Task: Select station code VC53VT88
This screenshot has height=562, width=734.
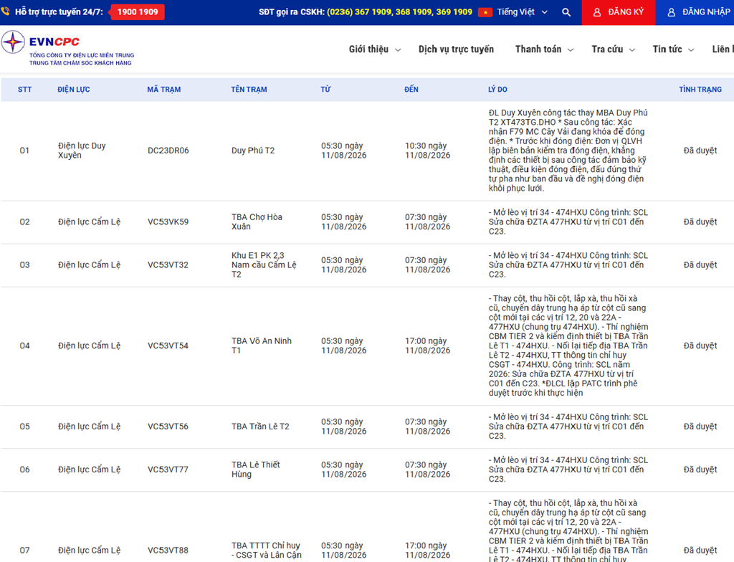Action: point(168,551)
